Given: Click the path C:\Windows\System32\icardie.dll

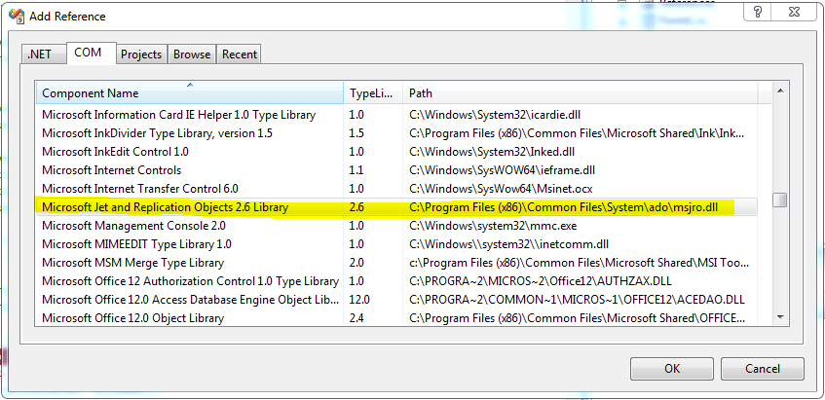Looking at the screenshot, I should coord(495,115).
